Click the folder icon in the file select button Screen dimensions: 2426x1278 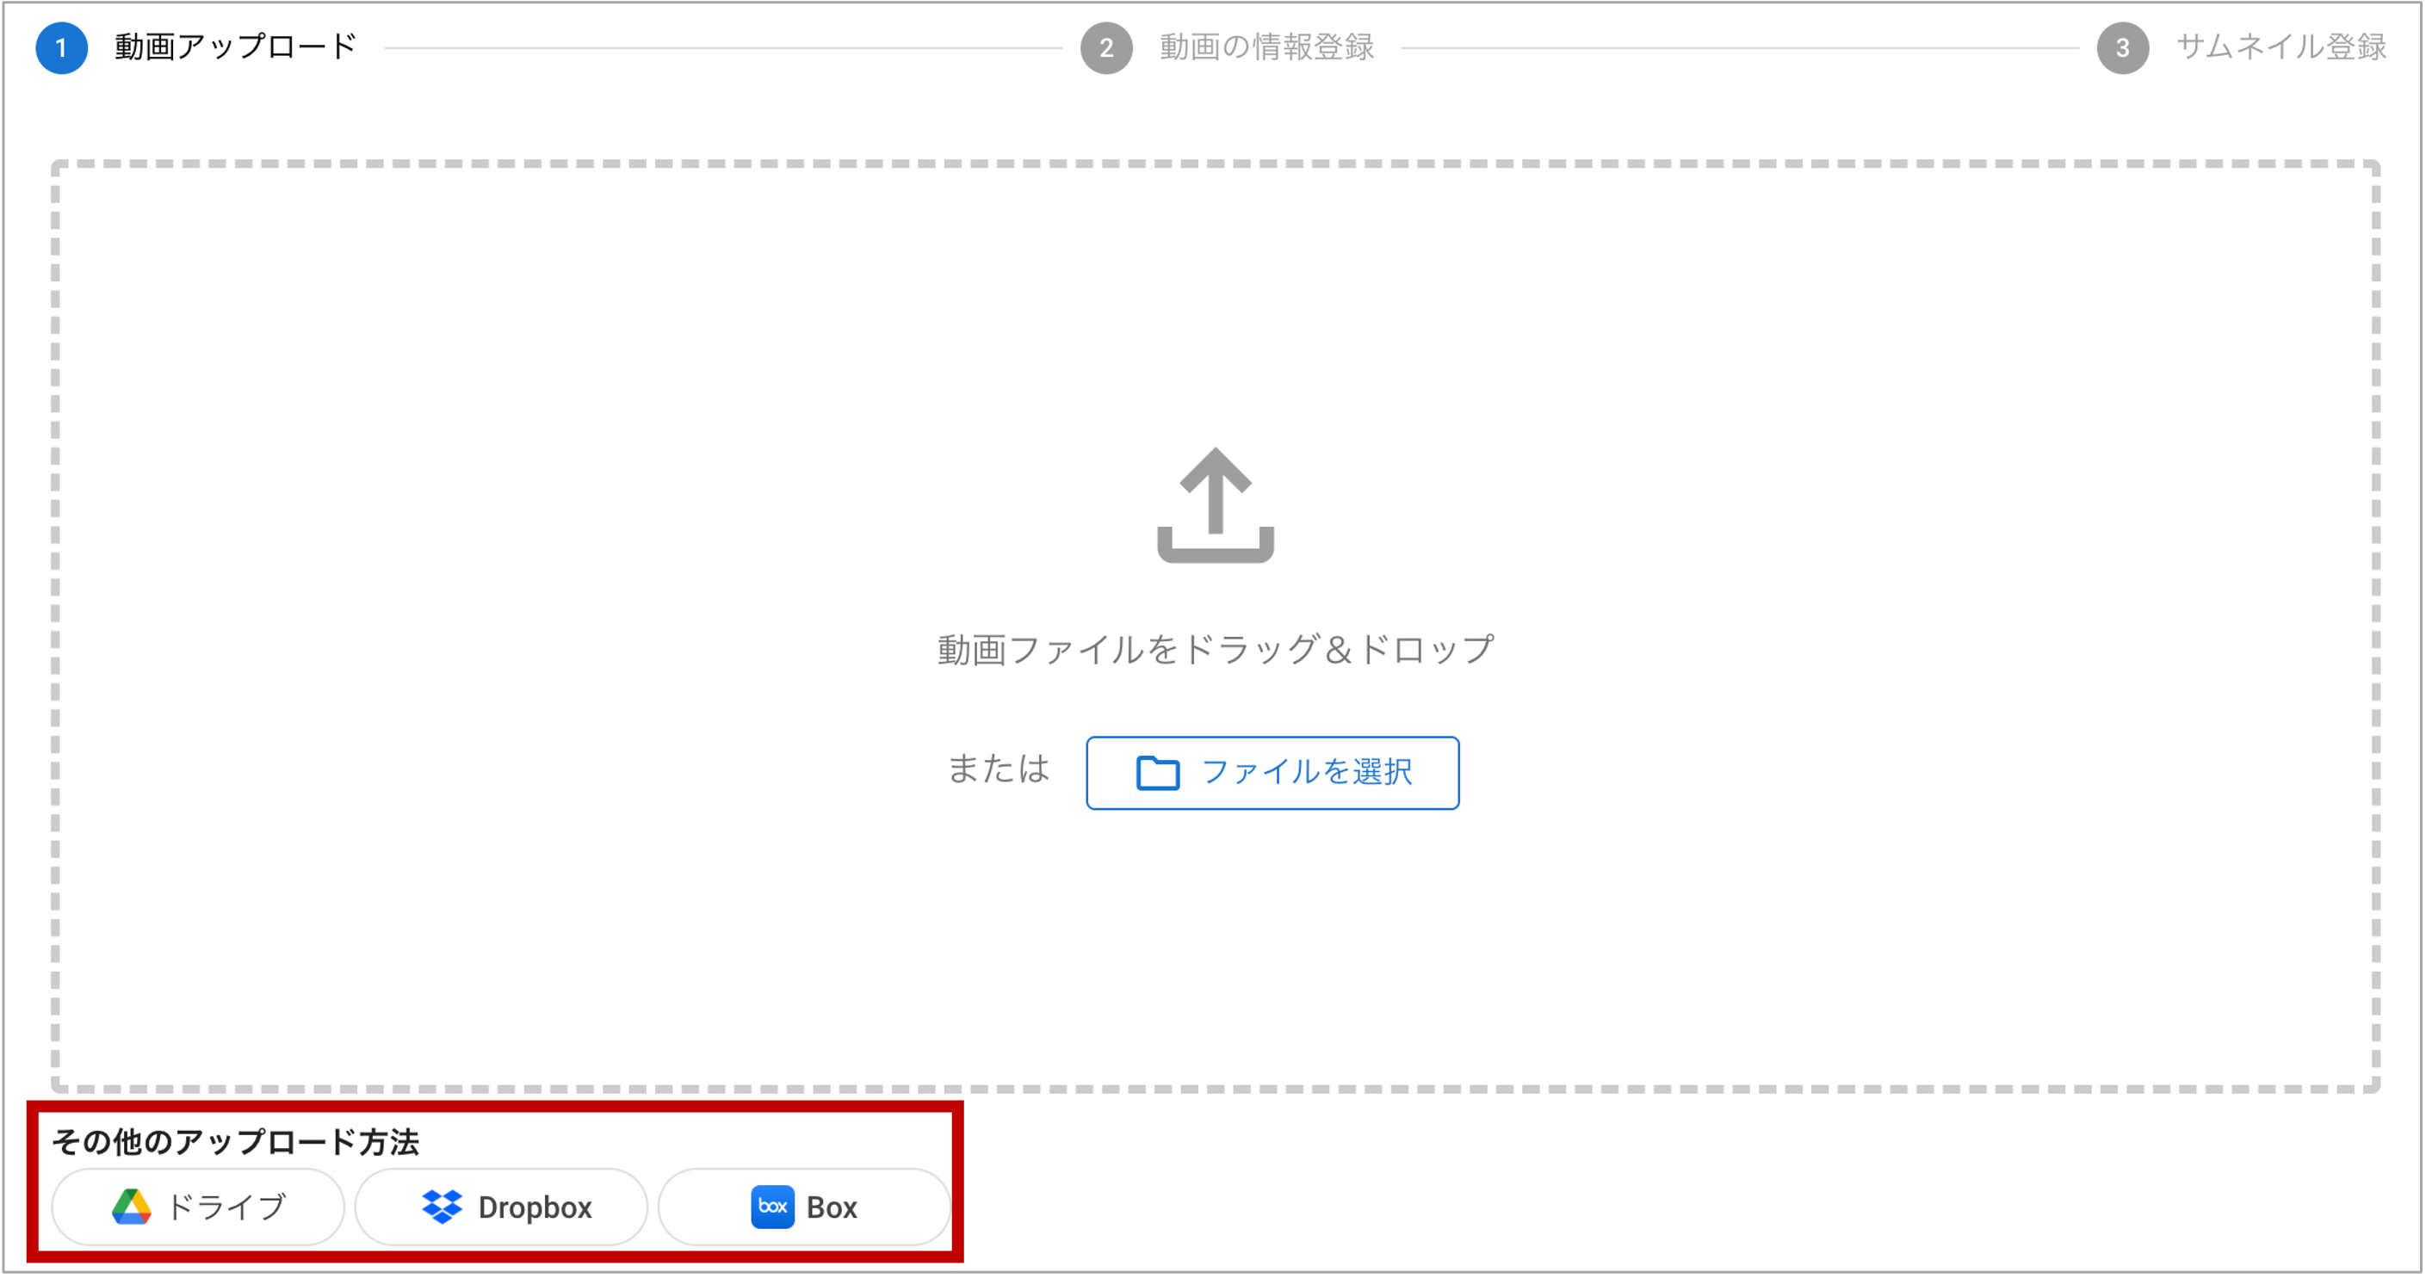click(x=1157, y=773)
